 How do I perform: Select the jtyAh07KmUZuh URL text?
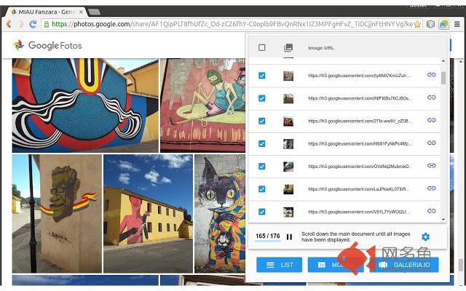point(359,76)
